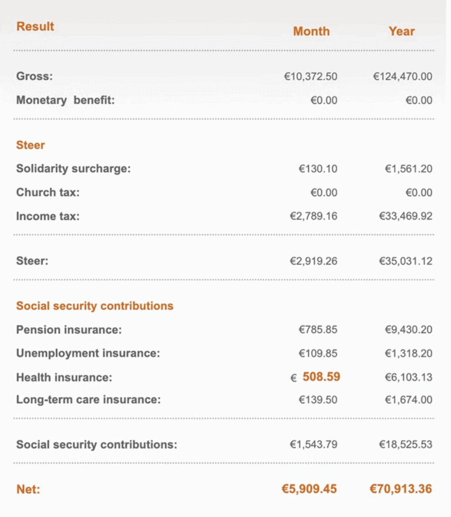Image resolution: width=451 pixels, height=517 pixels.
Task: Click the yearly Net amount €70,913.36
Action: (401, 489)
